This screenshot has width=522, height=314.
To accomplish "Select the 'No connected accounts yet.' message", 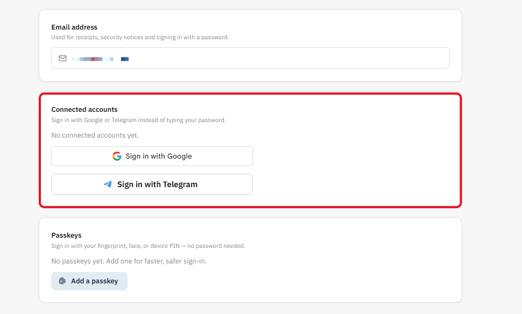I will 95,135.
